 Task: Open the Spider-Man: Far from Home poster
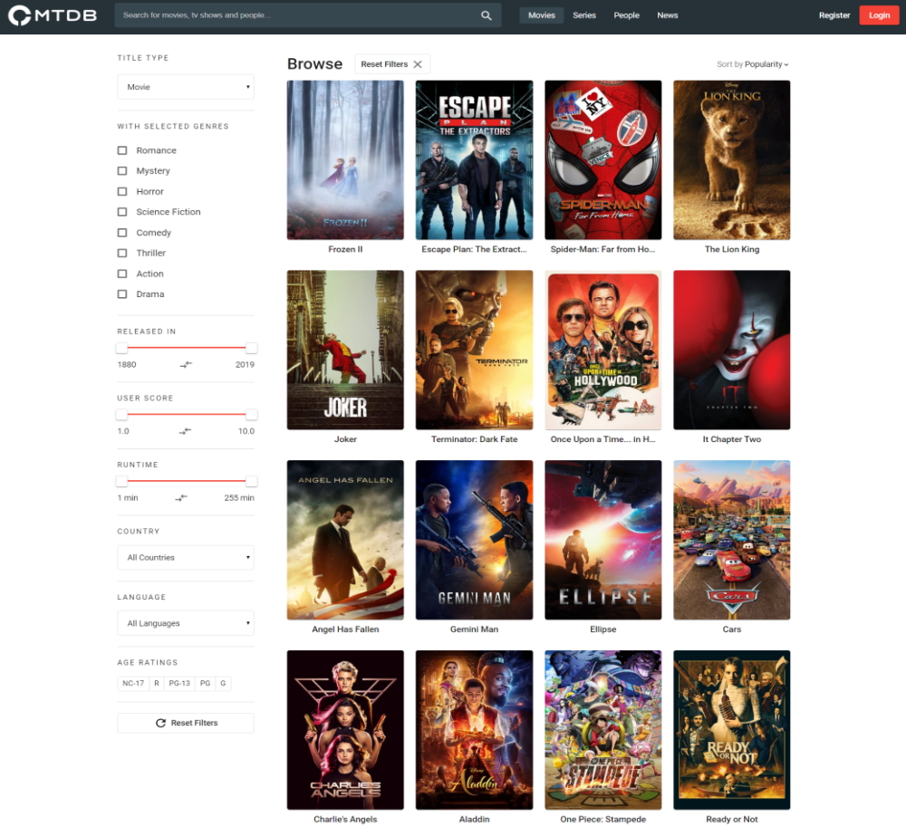pyautogui.click(x=603, y=160)
